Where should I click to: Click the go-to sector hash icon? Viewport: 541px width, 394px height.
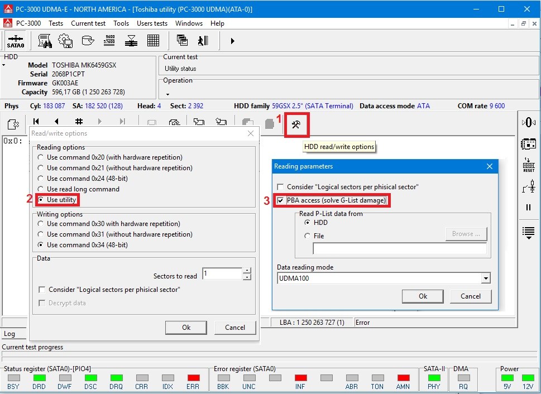pos(79,122)
